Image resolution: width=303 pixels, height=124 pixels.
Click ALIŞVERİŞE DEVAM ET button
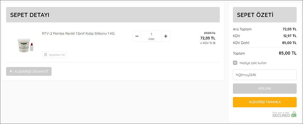tap(29, 71)
